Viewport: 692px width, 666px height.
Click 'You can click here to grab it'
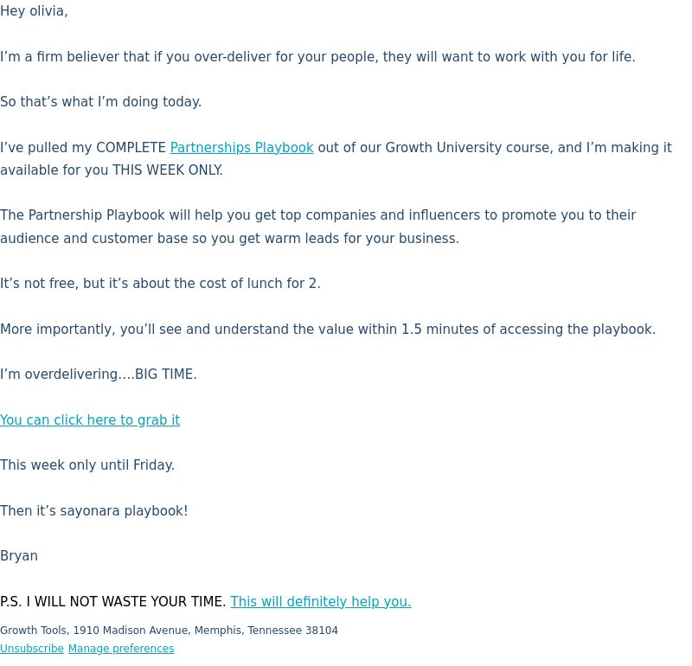90,419
